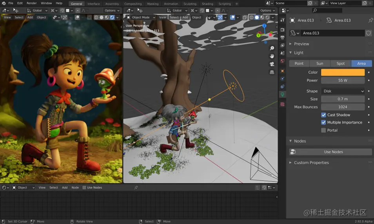Open the Object Constraints properties tab

pyautogui.click(x=282, y=87)
